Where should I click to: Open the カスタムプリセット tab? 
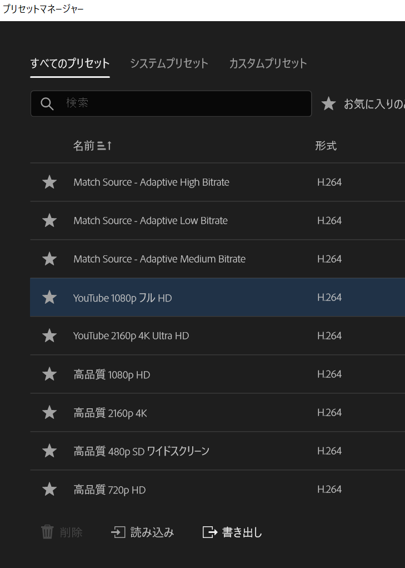[268, 63]
